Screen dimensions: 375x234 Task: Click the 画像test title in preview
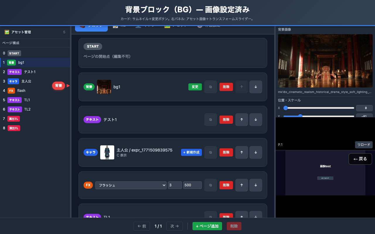(x=325, y=166)
